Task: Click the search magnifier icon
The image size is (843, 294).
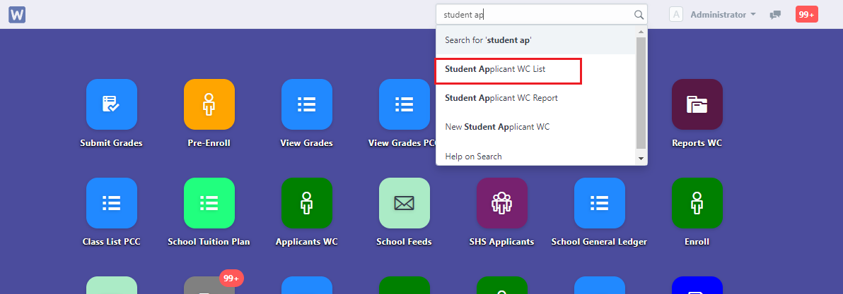Action: (639, 15)
